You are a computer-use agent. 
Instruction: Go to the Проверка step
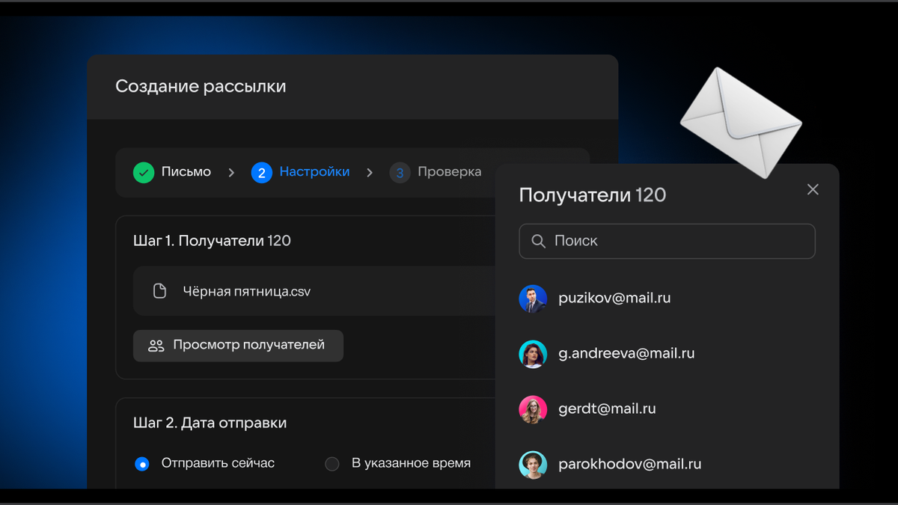click(450, 172)
